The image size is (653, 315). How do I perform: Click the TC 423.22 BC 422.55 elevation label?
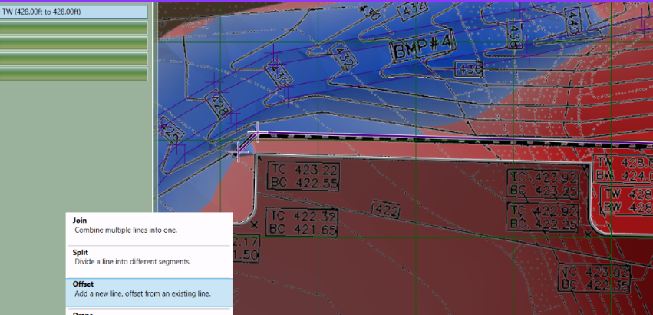pos(303,176)
